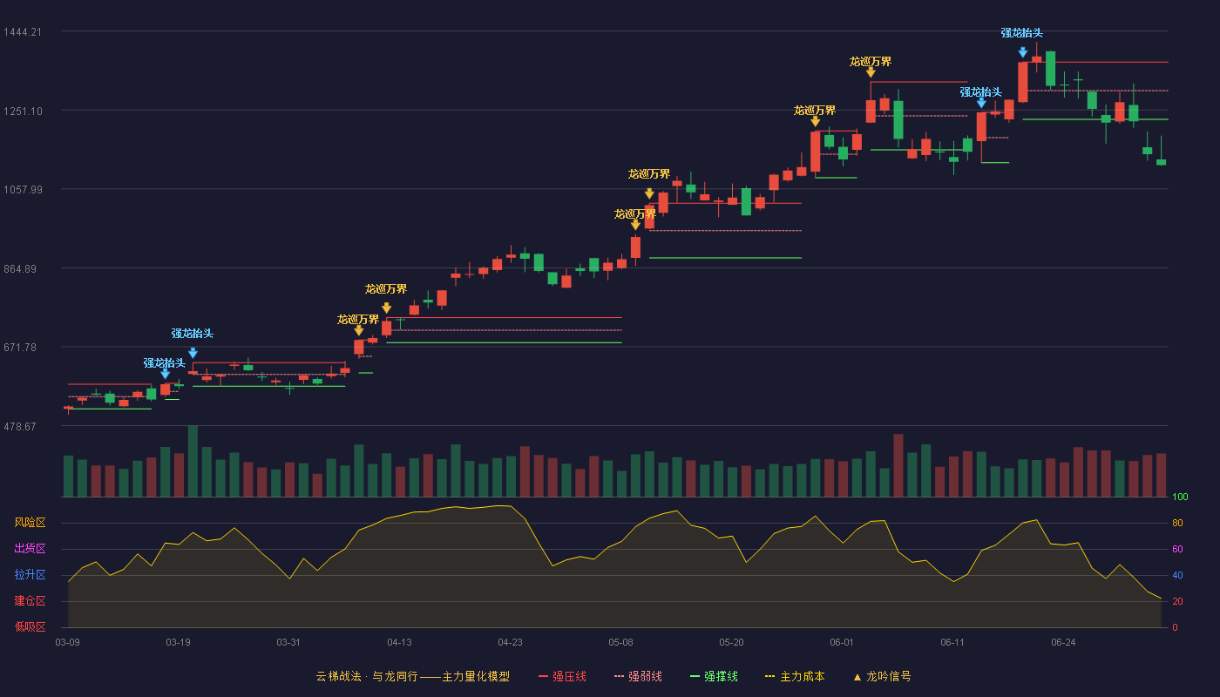The image size is (1220, 697).
Task: Click the blue arrow below the earliest 强龙抬头 label
Action: [165, 374]
